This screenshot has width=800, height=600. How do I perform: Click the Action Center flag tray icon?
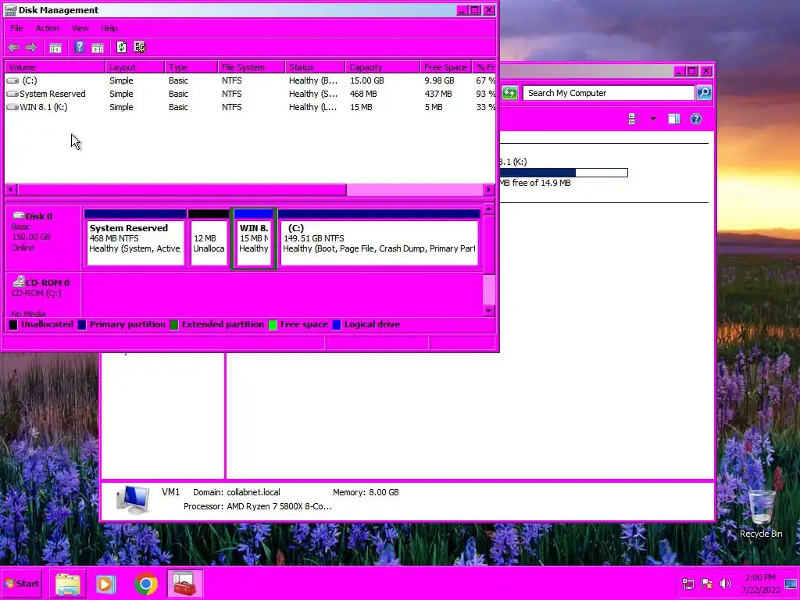point(706,584)
